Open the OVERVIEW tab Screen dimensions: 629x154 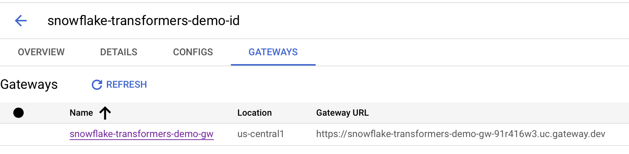click(x=41, y=52)
